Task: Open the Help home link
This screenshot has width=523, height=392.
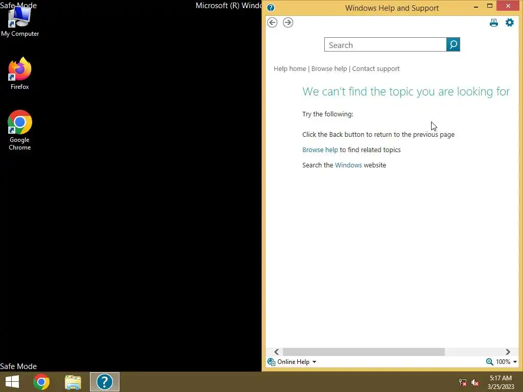Action: coord(290,69)
